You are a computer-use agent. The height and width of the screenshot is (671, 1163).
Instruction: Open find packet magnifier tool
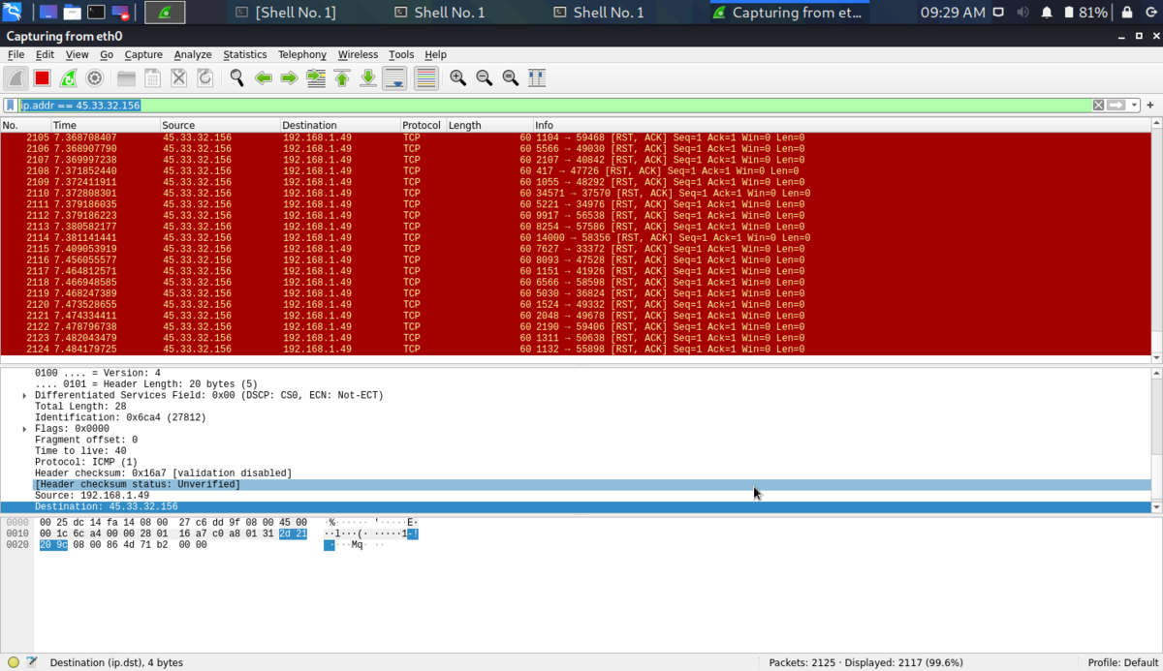click(x=236, y=78)
